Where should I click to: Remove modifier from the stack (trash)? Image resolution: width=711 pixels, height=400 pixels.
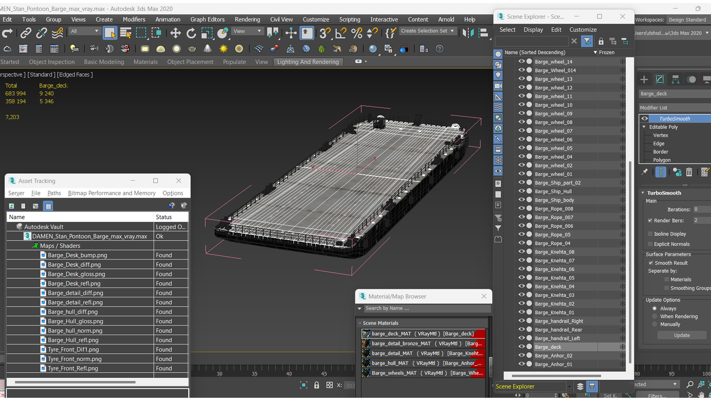click(689, 172)
